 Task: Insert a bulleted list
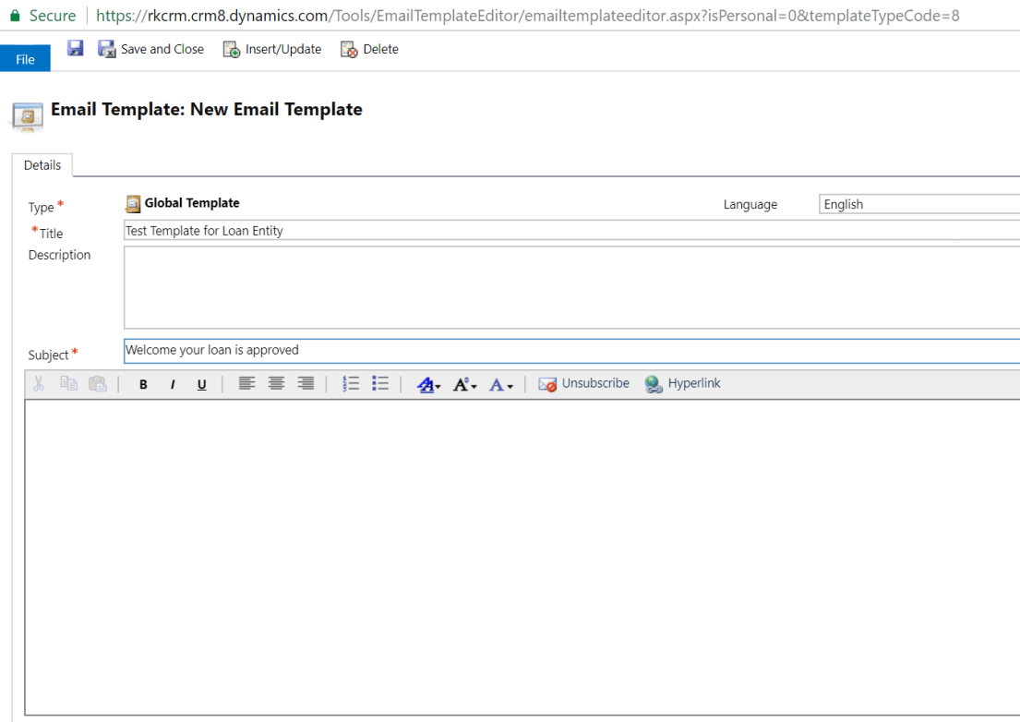tap(380, 384)
